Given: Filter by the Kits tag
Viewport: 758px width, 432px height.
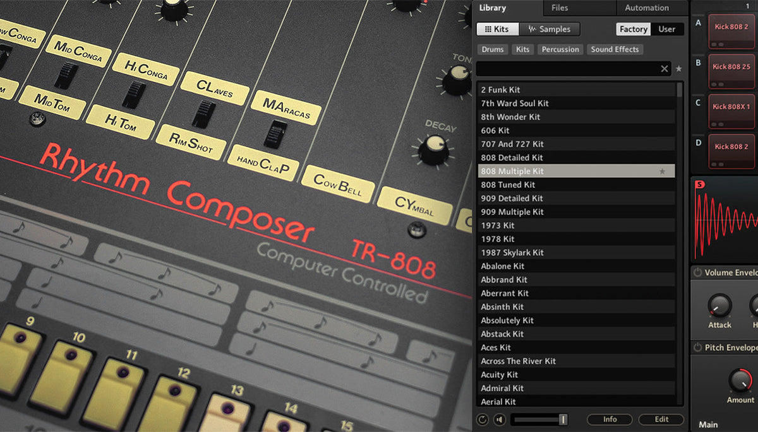Looking at the screenshot, I should coord(522,49).
